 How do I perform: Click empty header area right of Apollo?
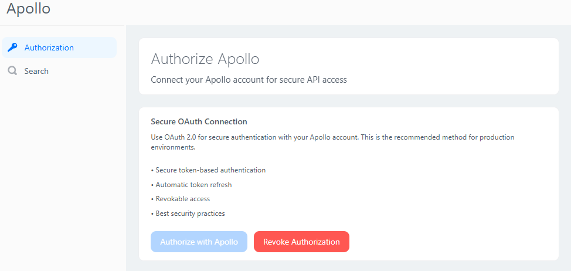[x=293, y=11]
